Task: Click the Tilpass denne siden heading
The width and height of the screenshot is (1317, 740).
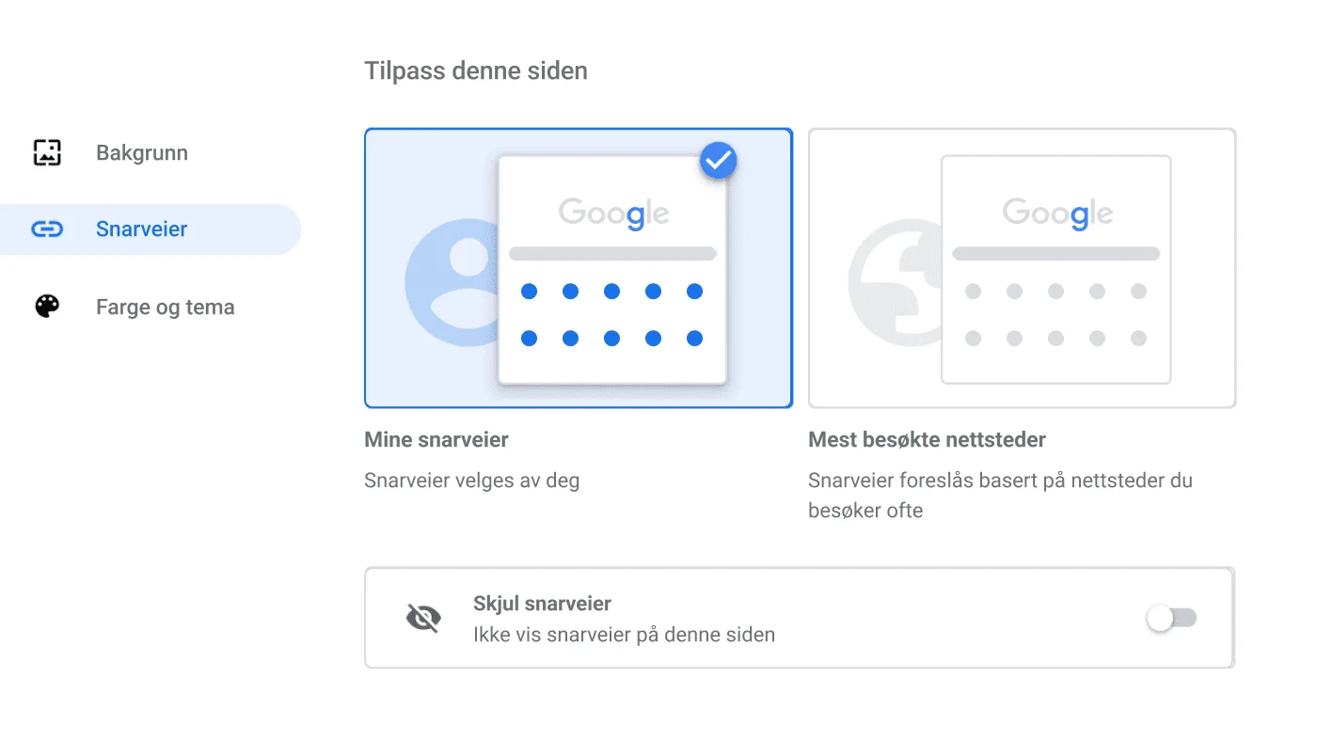Action: [476, 70]
